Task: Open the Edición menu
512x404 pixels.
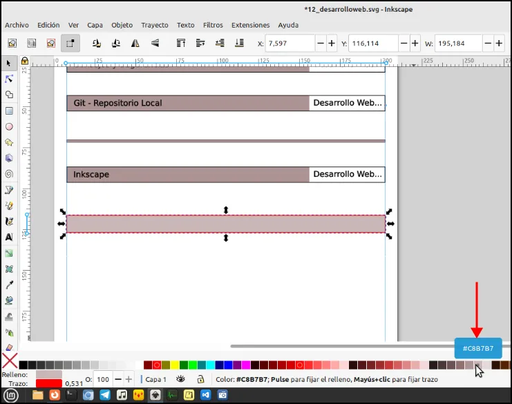Action: [48, 25]
